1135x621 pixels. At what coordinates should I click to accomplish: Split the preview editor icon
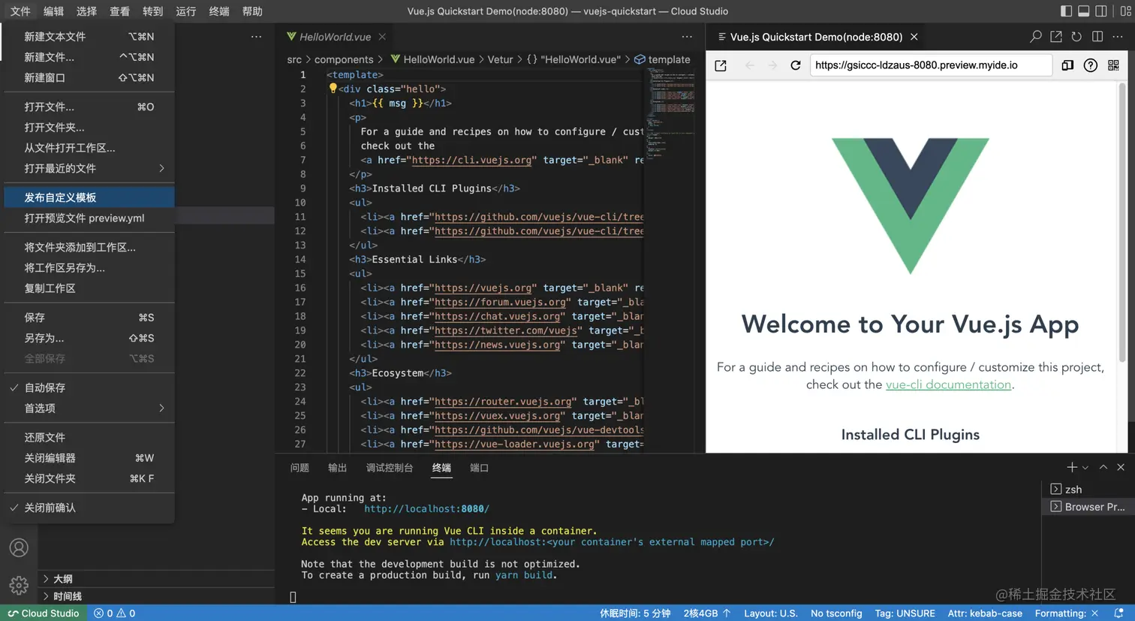coord(1097,36)
